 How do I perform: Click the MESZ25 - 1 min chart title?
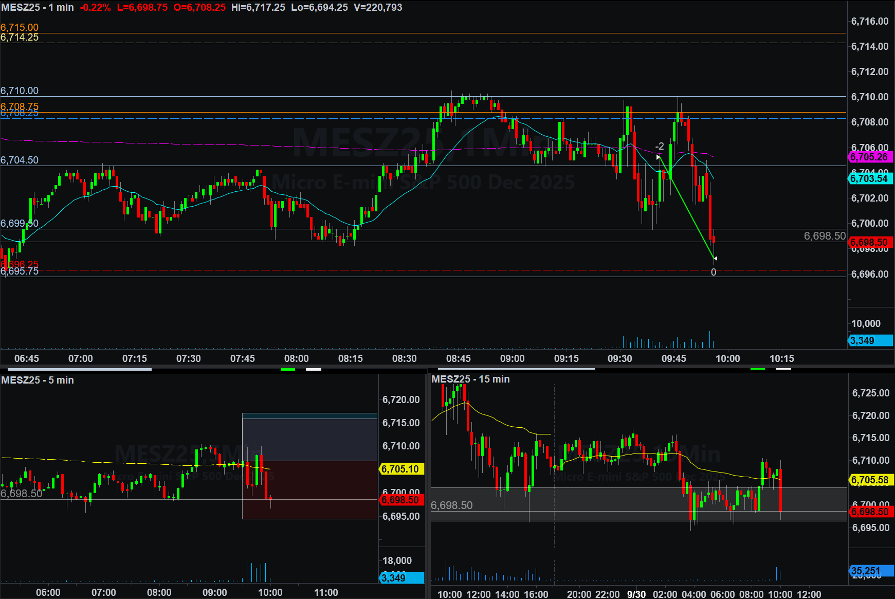tap(38, 8)
